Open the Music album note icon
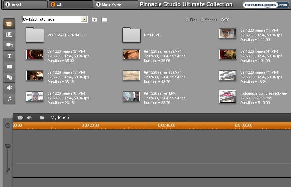291x187 pixels. click(x=9, y=98)
